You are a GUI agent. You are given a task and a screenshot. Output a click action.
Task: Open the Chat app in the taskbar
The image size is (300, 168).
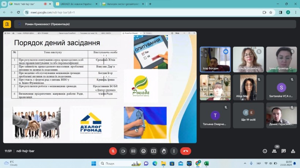coord(146,163)
